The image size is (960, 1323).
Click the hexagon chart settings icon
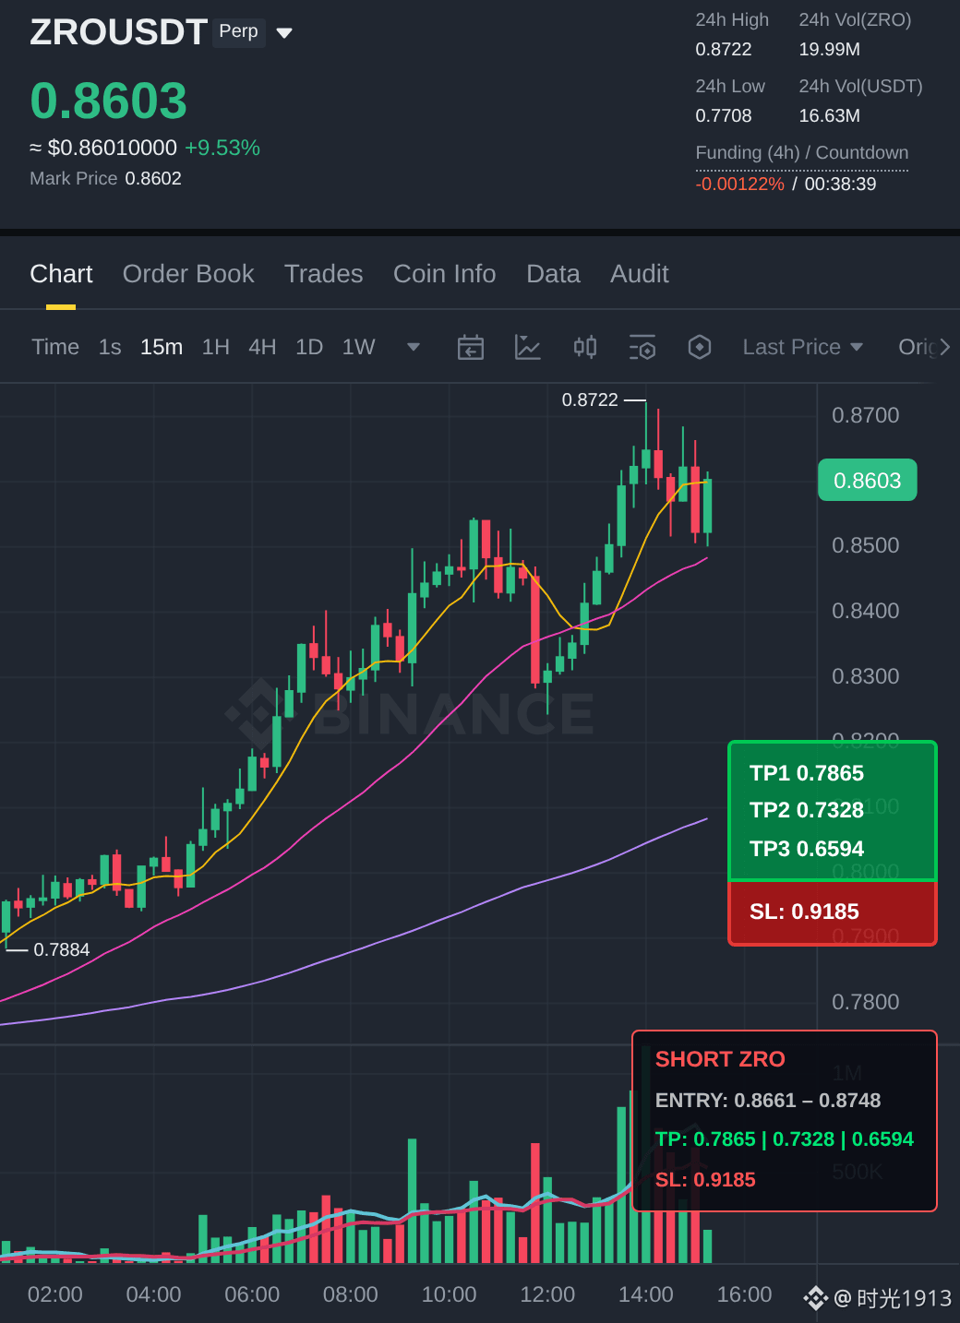700,347
